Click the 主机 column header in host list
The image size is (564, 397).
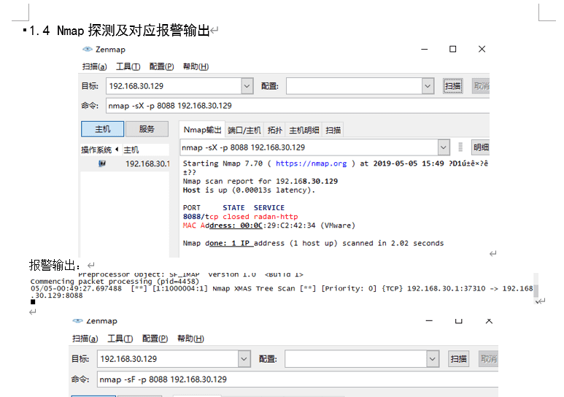point(131,150)
